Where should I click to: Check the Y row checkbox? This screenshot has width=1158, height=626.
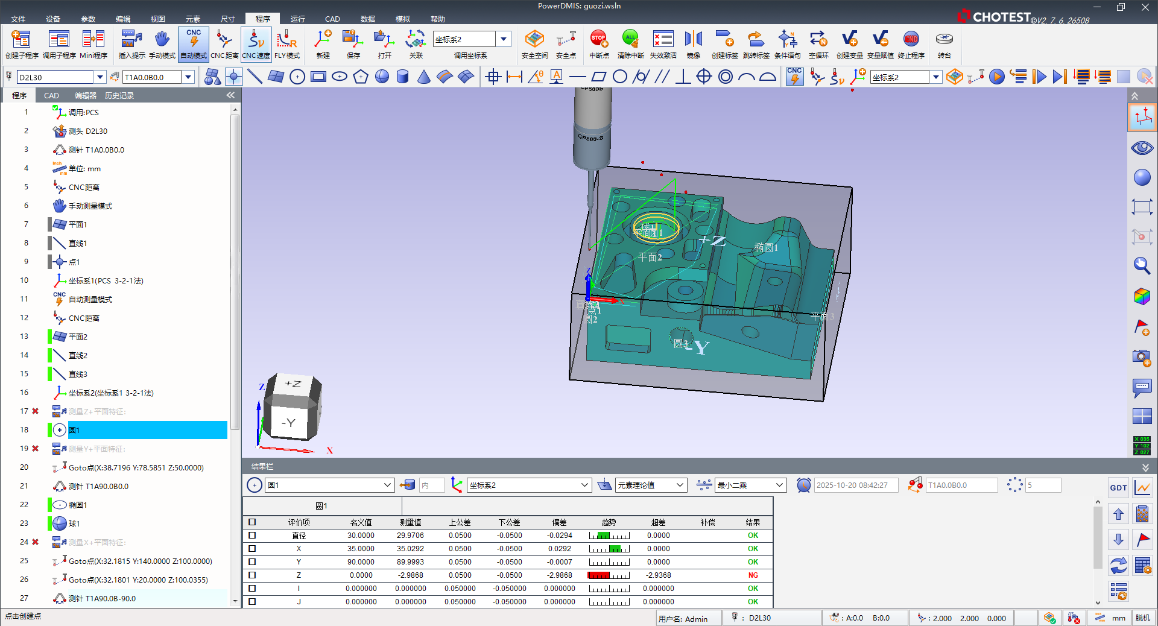(252, 562)
